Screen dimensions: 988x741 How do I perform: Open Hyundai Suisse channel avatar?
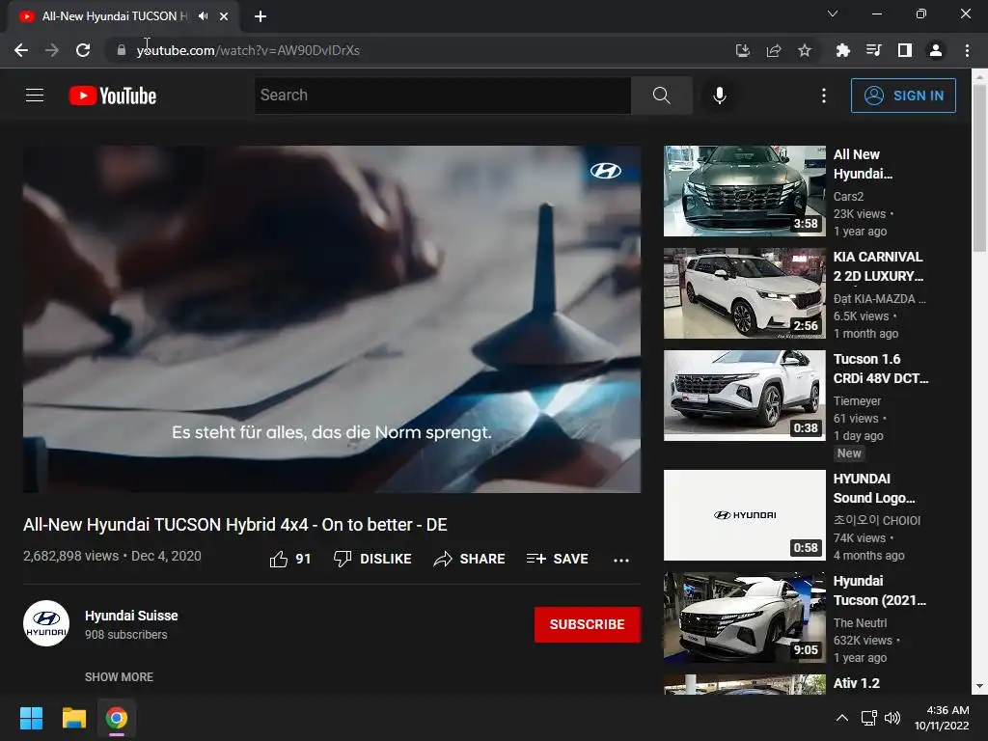tap(46, 624)
